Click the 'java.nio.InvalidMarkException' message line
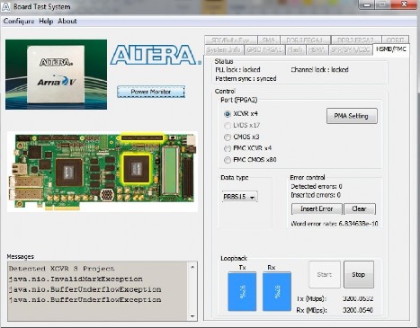420x328 pixels. [76, 279]
